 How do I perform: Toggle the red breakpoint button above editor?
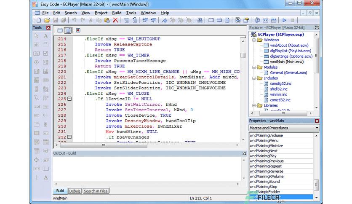click(x=78, y=30)
